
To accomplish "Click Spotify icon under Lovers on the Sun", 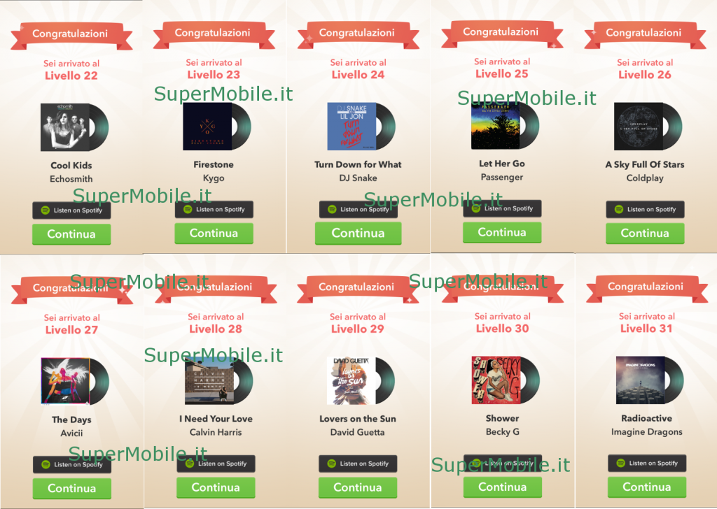I will 331,464.
